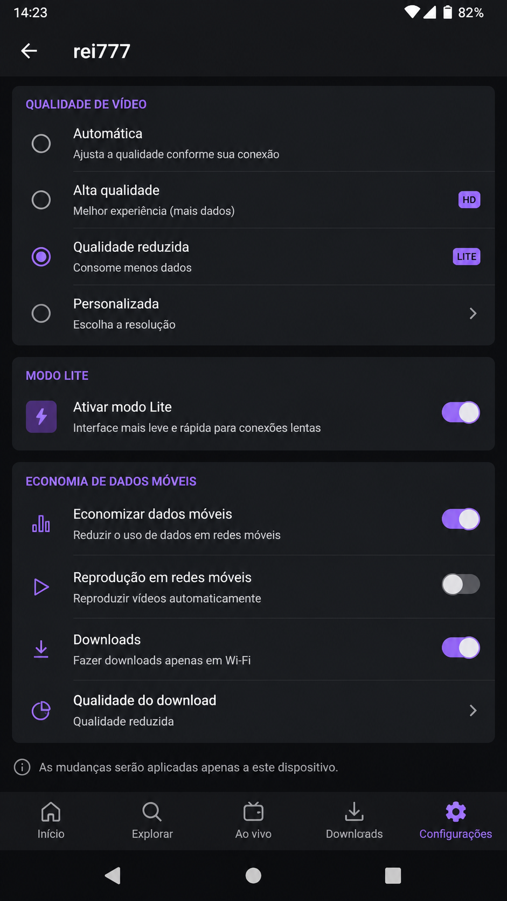Select the Alta qualidade radio option
Image resolution: width=507 pixels, height=901 pixels.
41,200
